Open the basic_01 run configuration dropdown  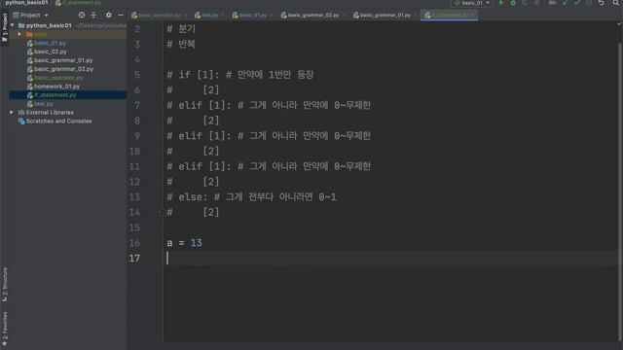pos(472,3)
